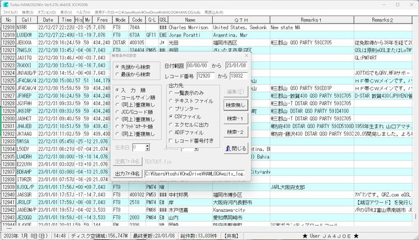Select (同上)重複無し directly under コールサイン順
This screenshot has width=419, height=240.
pos(136,105)
